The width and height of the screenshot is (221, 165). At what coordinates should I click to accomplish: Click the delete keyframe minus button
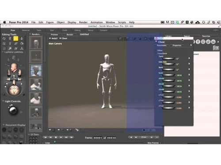(157, 137)
